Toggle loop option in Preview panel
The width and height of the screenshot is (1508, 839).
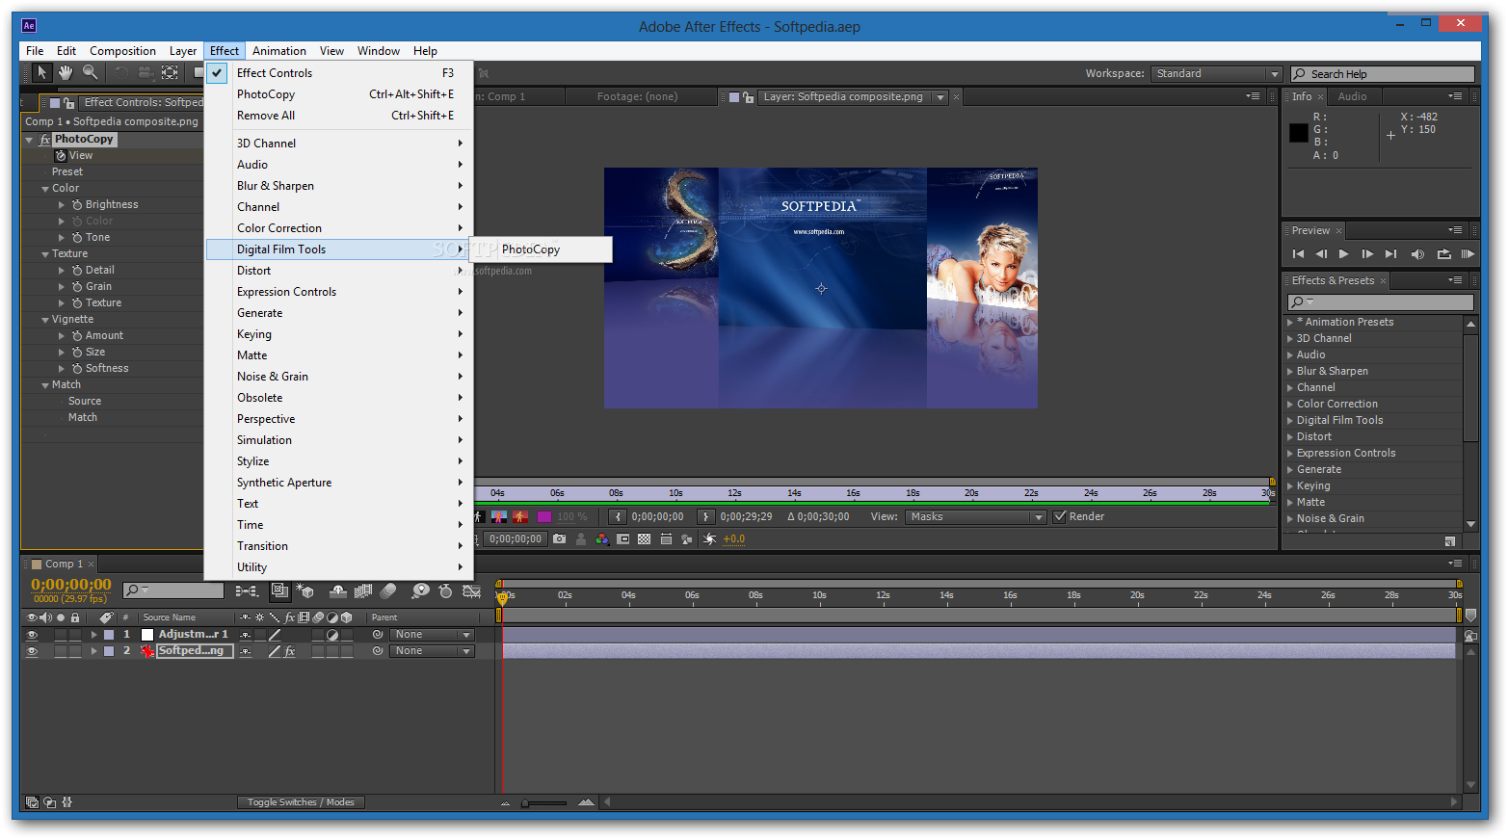tap(1443, 254)
